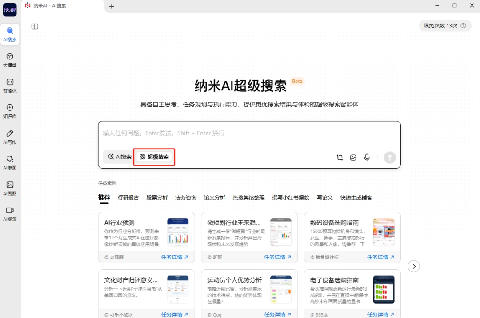
Task: Open the AI画图 tool
Action: (10, 188)
